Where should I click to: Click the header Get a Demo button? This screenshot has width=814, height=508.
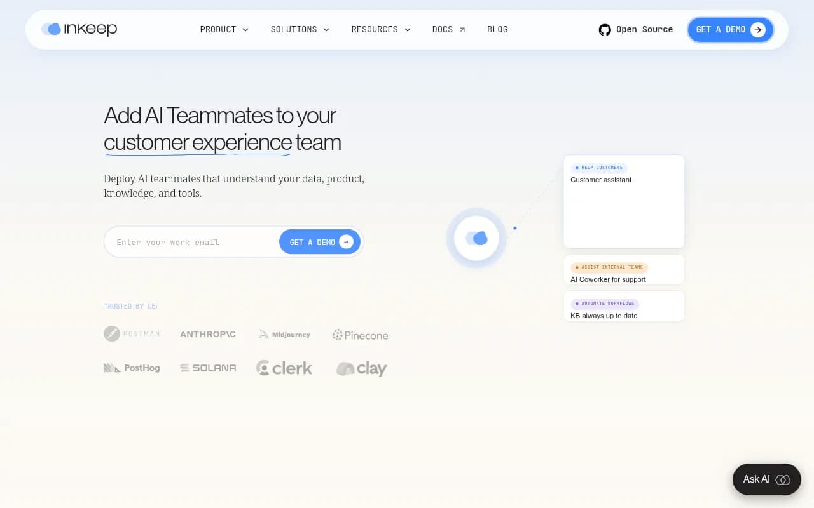(731, 30)
